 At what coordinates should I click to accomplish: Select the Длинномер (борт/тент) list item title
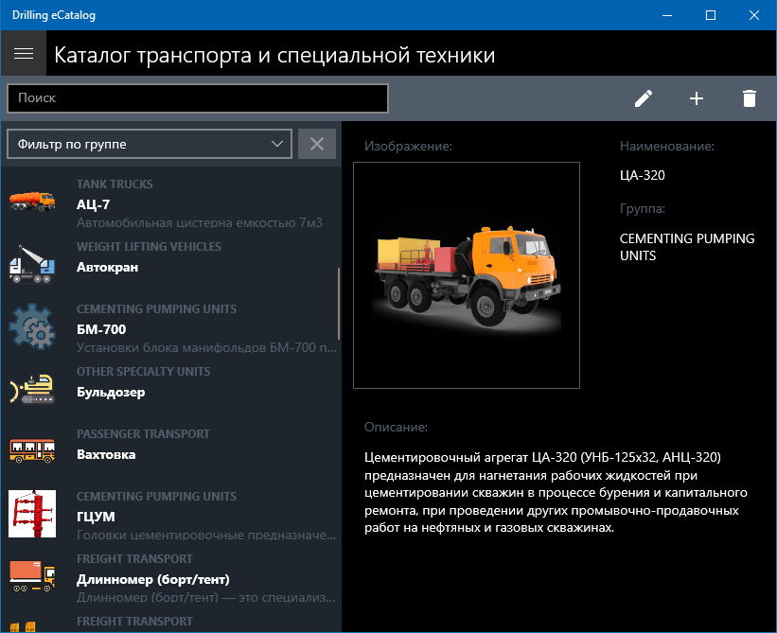(153, 579)
